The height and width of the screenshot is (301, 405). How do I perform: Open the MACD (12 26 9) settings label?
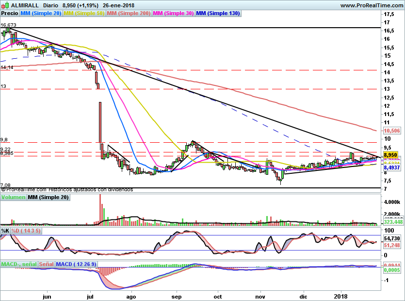click(77, 264)
